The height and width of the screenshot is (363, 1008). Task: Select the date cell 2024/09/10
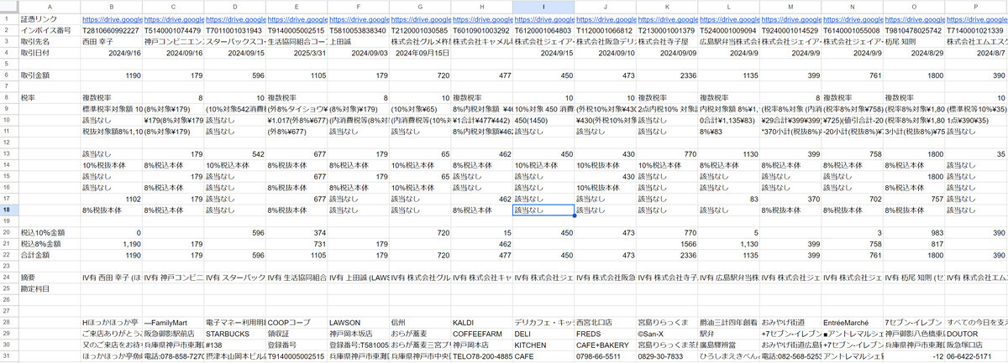[x=606, y=52]
